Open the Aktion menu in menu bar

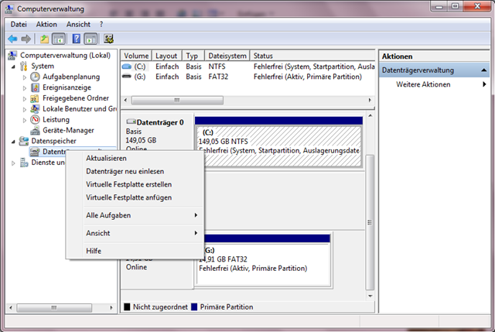46,24
